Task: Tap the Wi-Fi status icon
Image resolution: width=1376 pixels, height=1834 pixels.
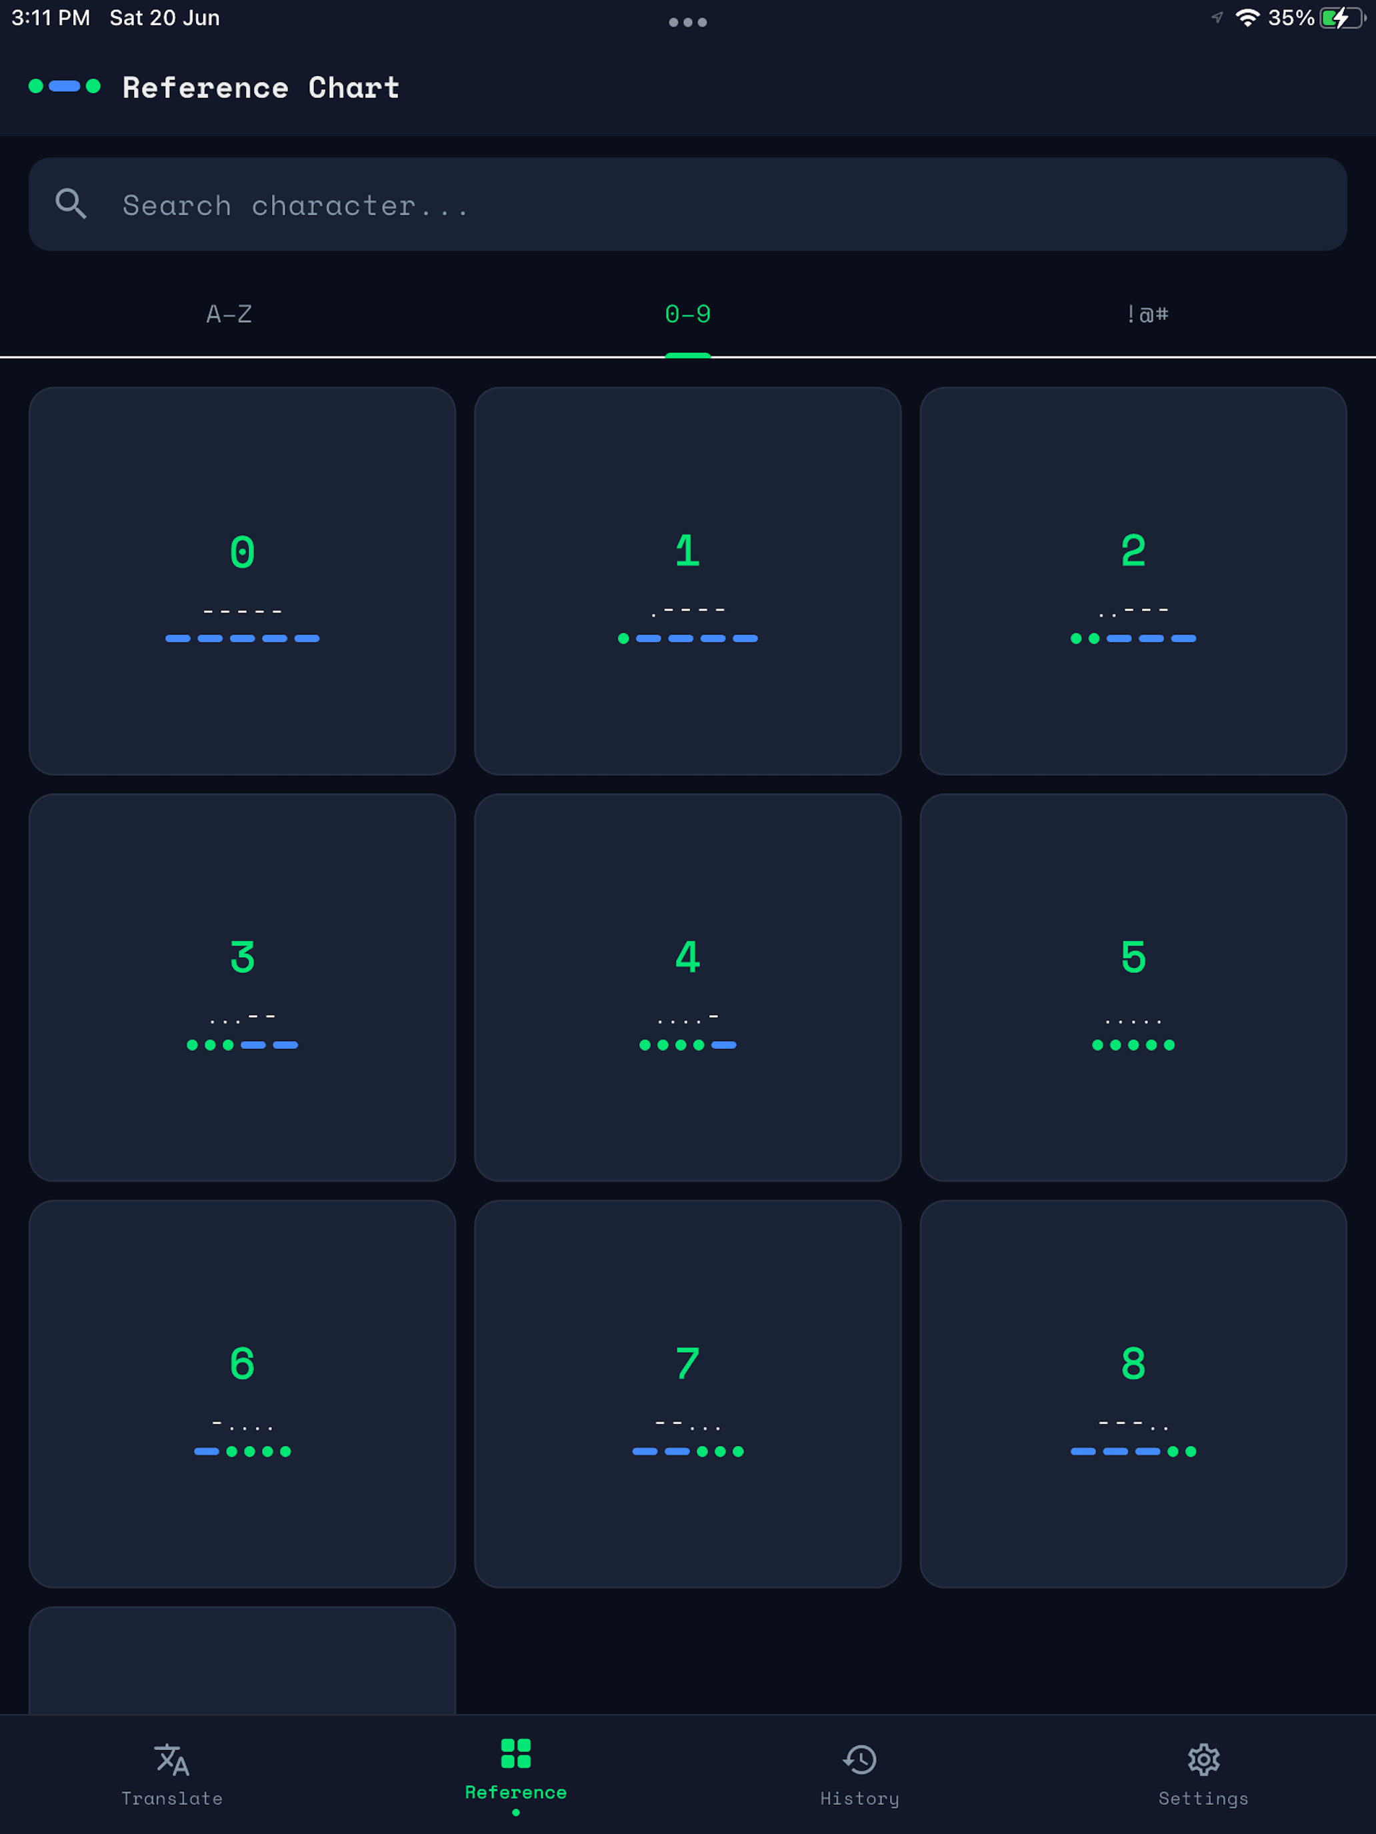Action: 1247,18
